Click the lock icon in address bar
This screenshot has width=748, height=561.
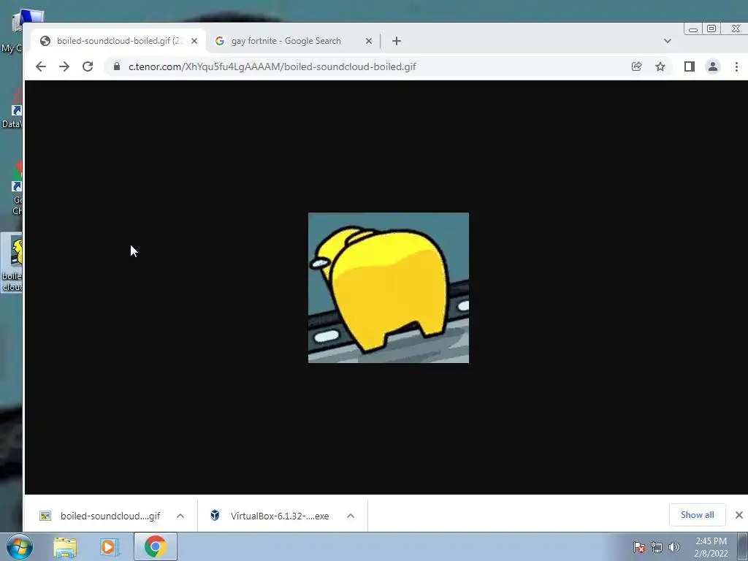116,66
